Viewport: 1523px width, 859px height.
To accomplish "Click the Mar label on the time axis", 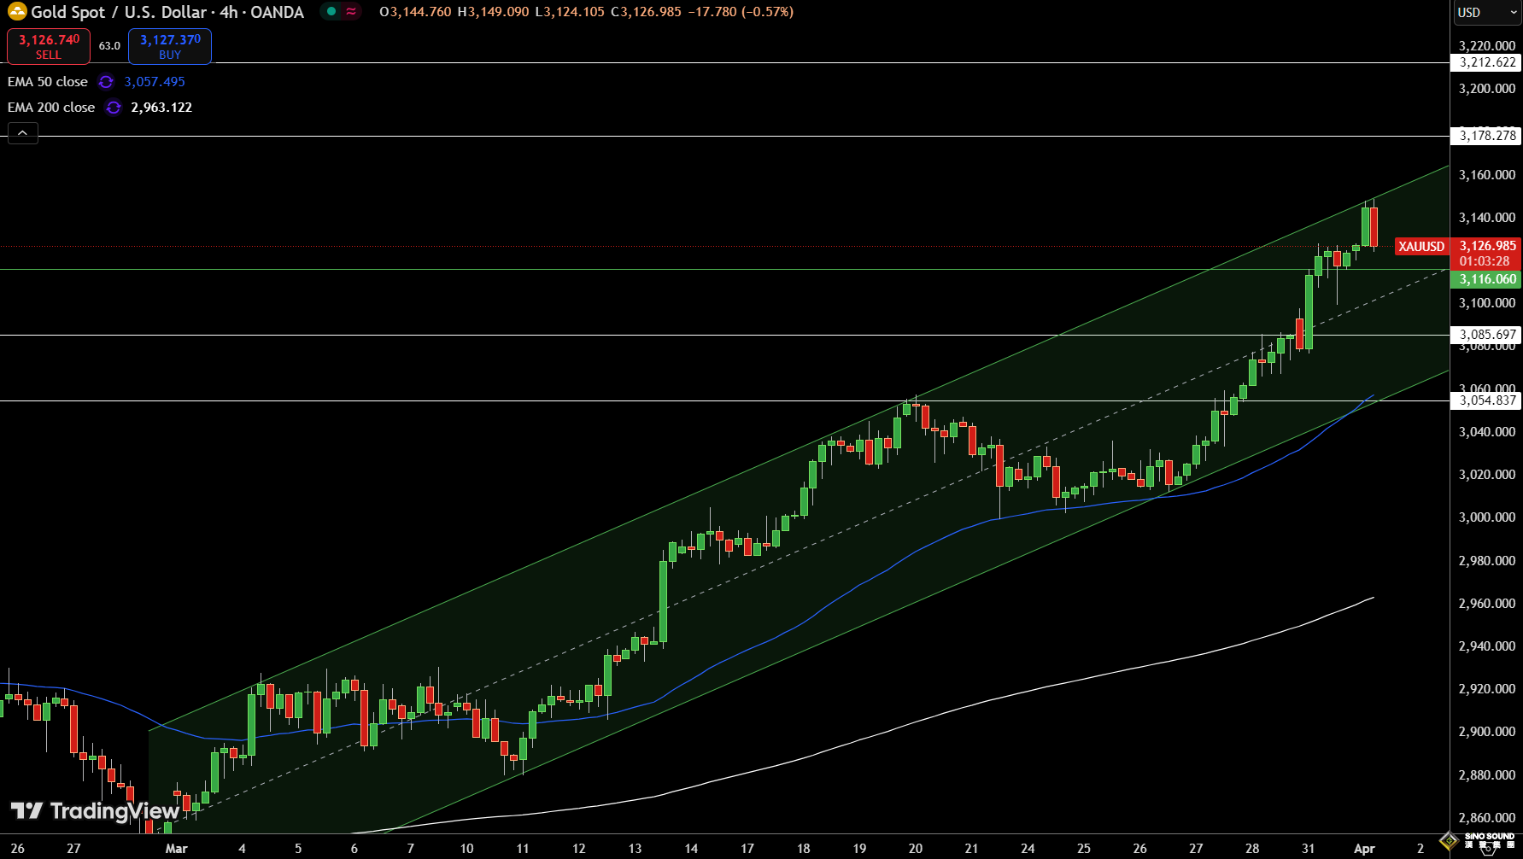I will 176,848.
